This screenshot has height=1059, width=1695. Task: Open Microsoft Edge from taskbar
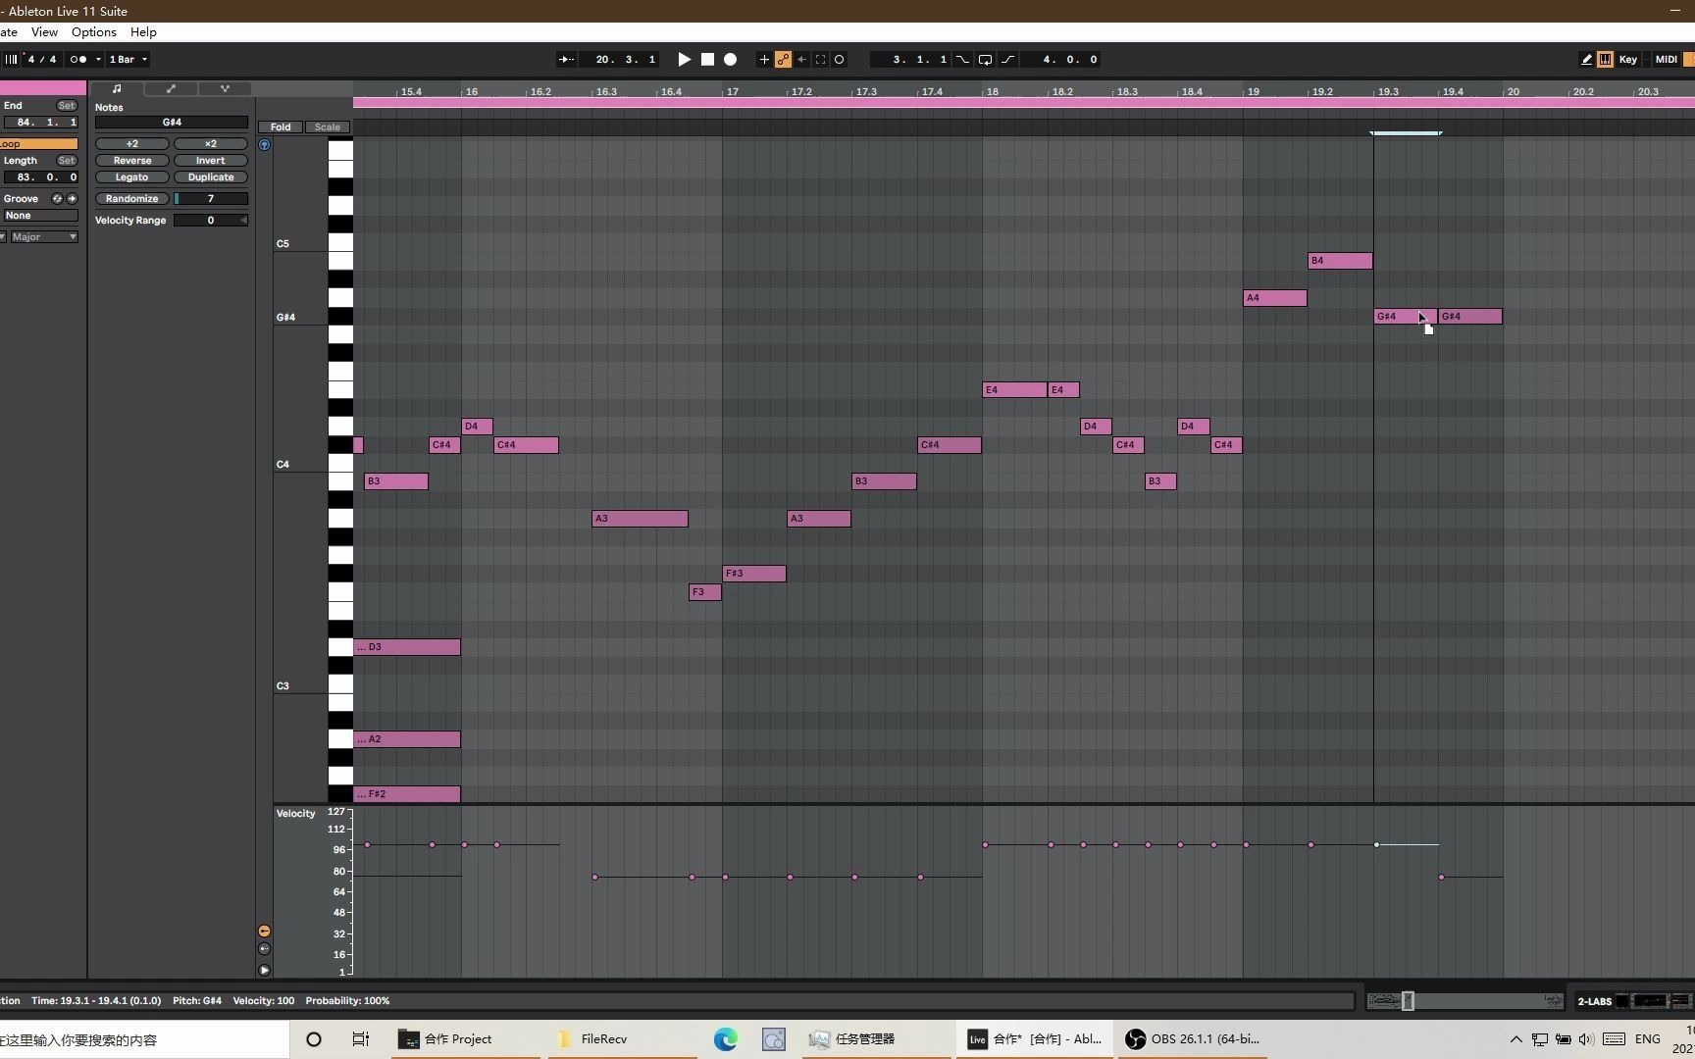coord(725,1039)
